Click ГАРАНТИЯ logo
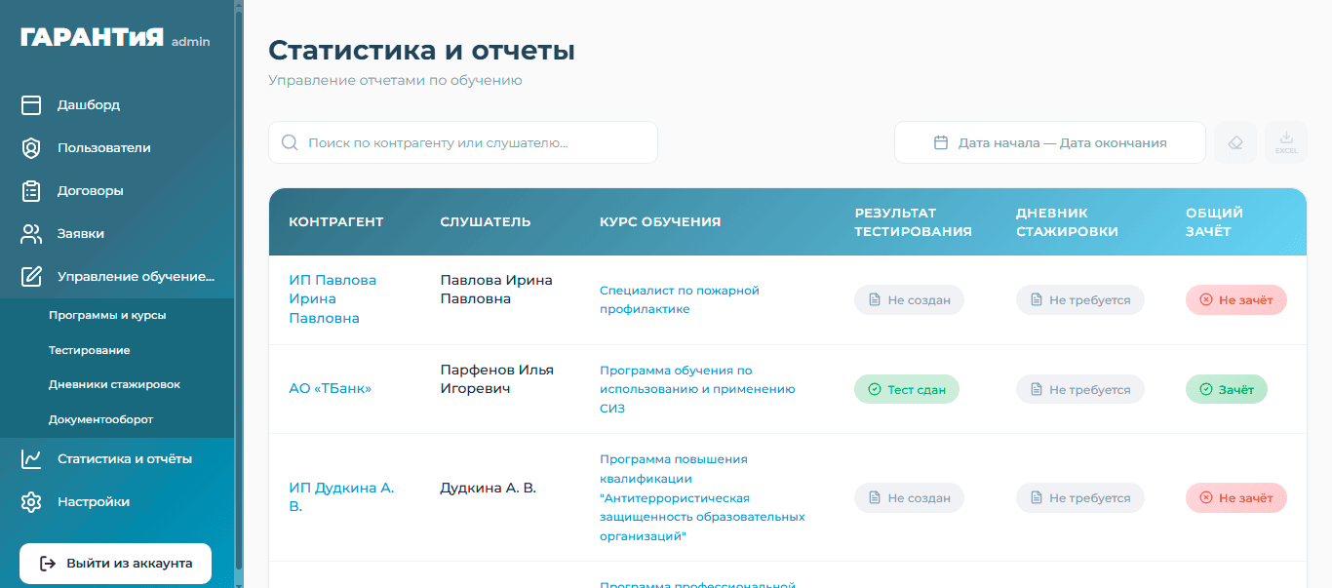The height and width of the screenshot is (588, 1332). coord(92,39)
